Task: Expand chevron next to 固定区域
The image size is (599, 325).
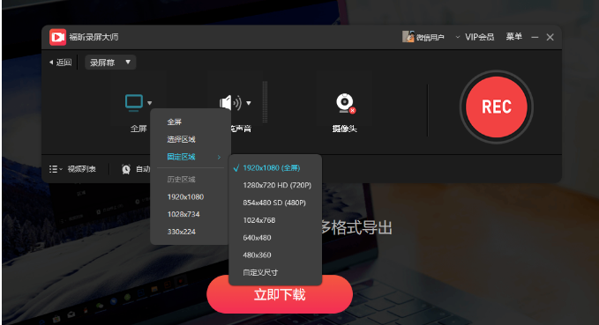Action: (219, 157)
